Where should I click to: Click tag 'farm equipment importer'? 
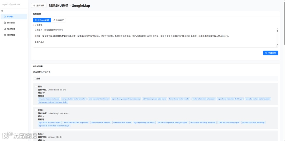coord(101,123)
